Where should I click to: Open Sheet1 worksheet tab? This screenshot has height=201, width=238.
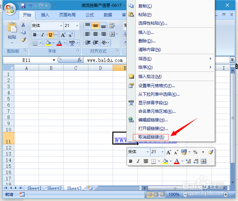click(35, 188)
